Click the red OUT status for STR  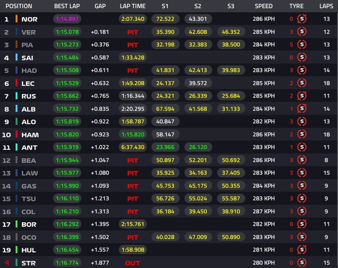tap(132, 262)
